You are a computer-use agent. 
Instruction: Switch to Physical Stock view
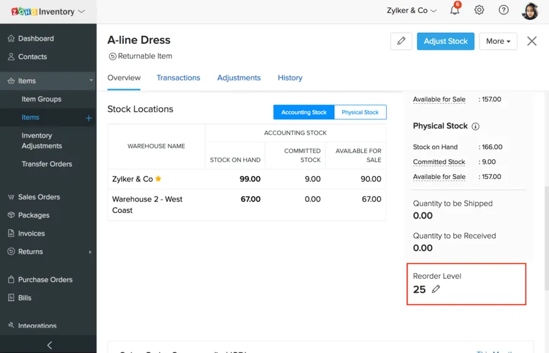coord(360,113)
